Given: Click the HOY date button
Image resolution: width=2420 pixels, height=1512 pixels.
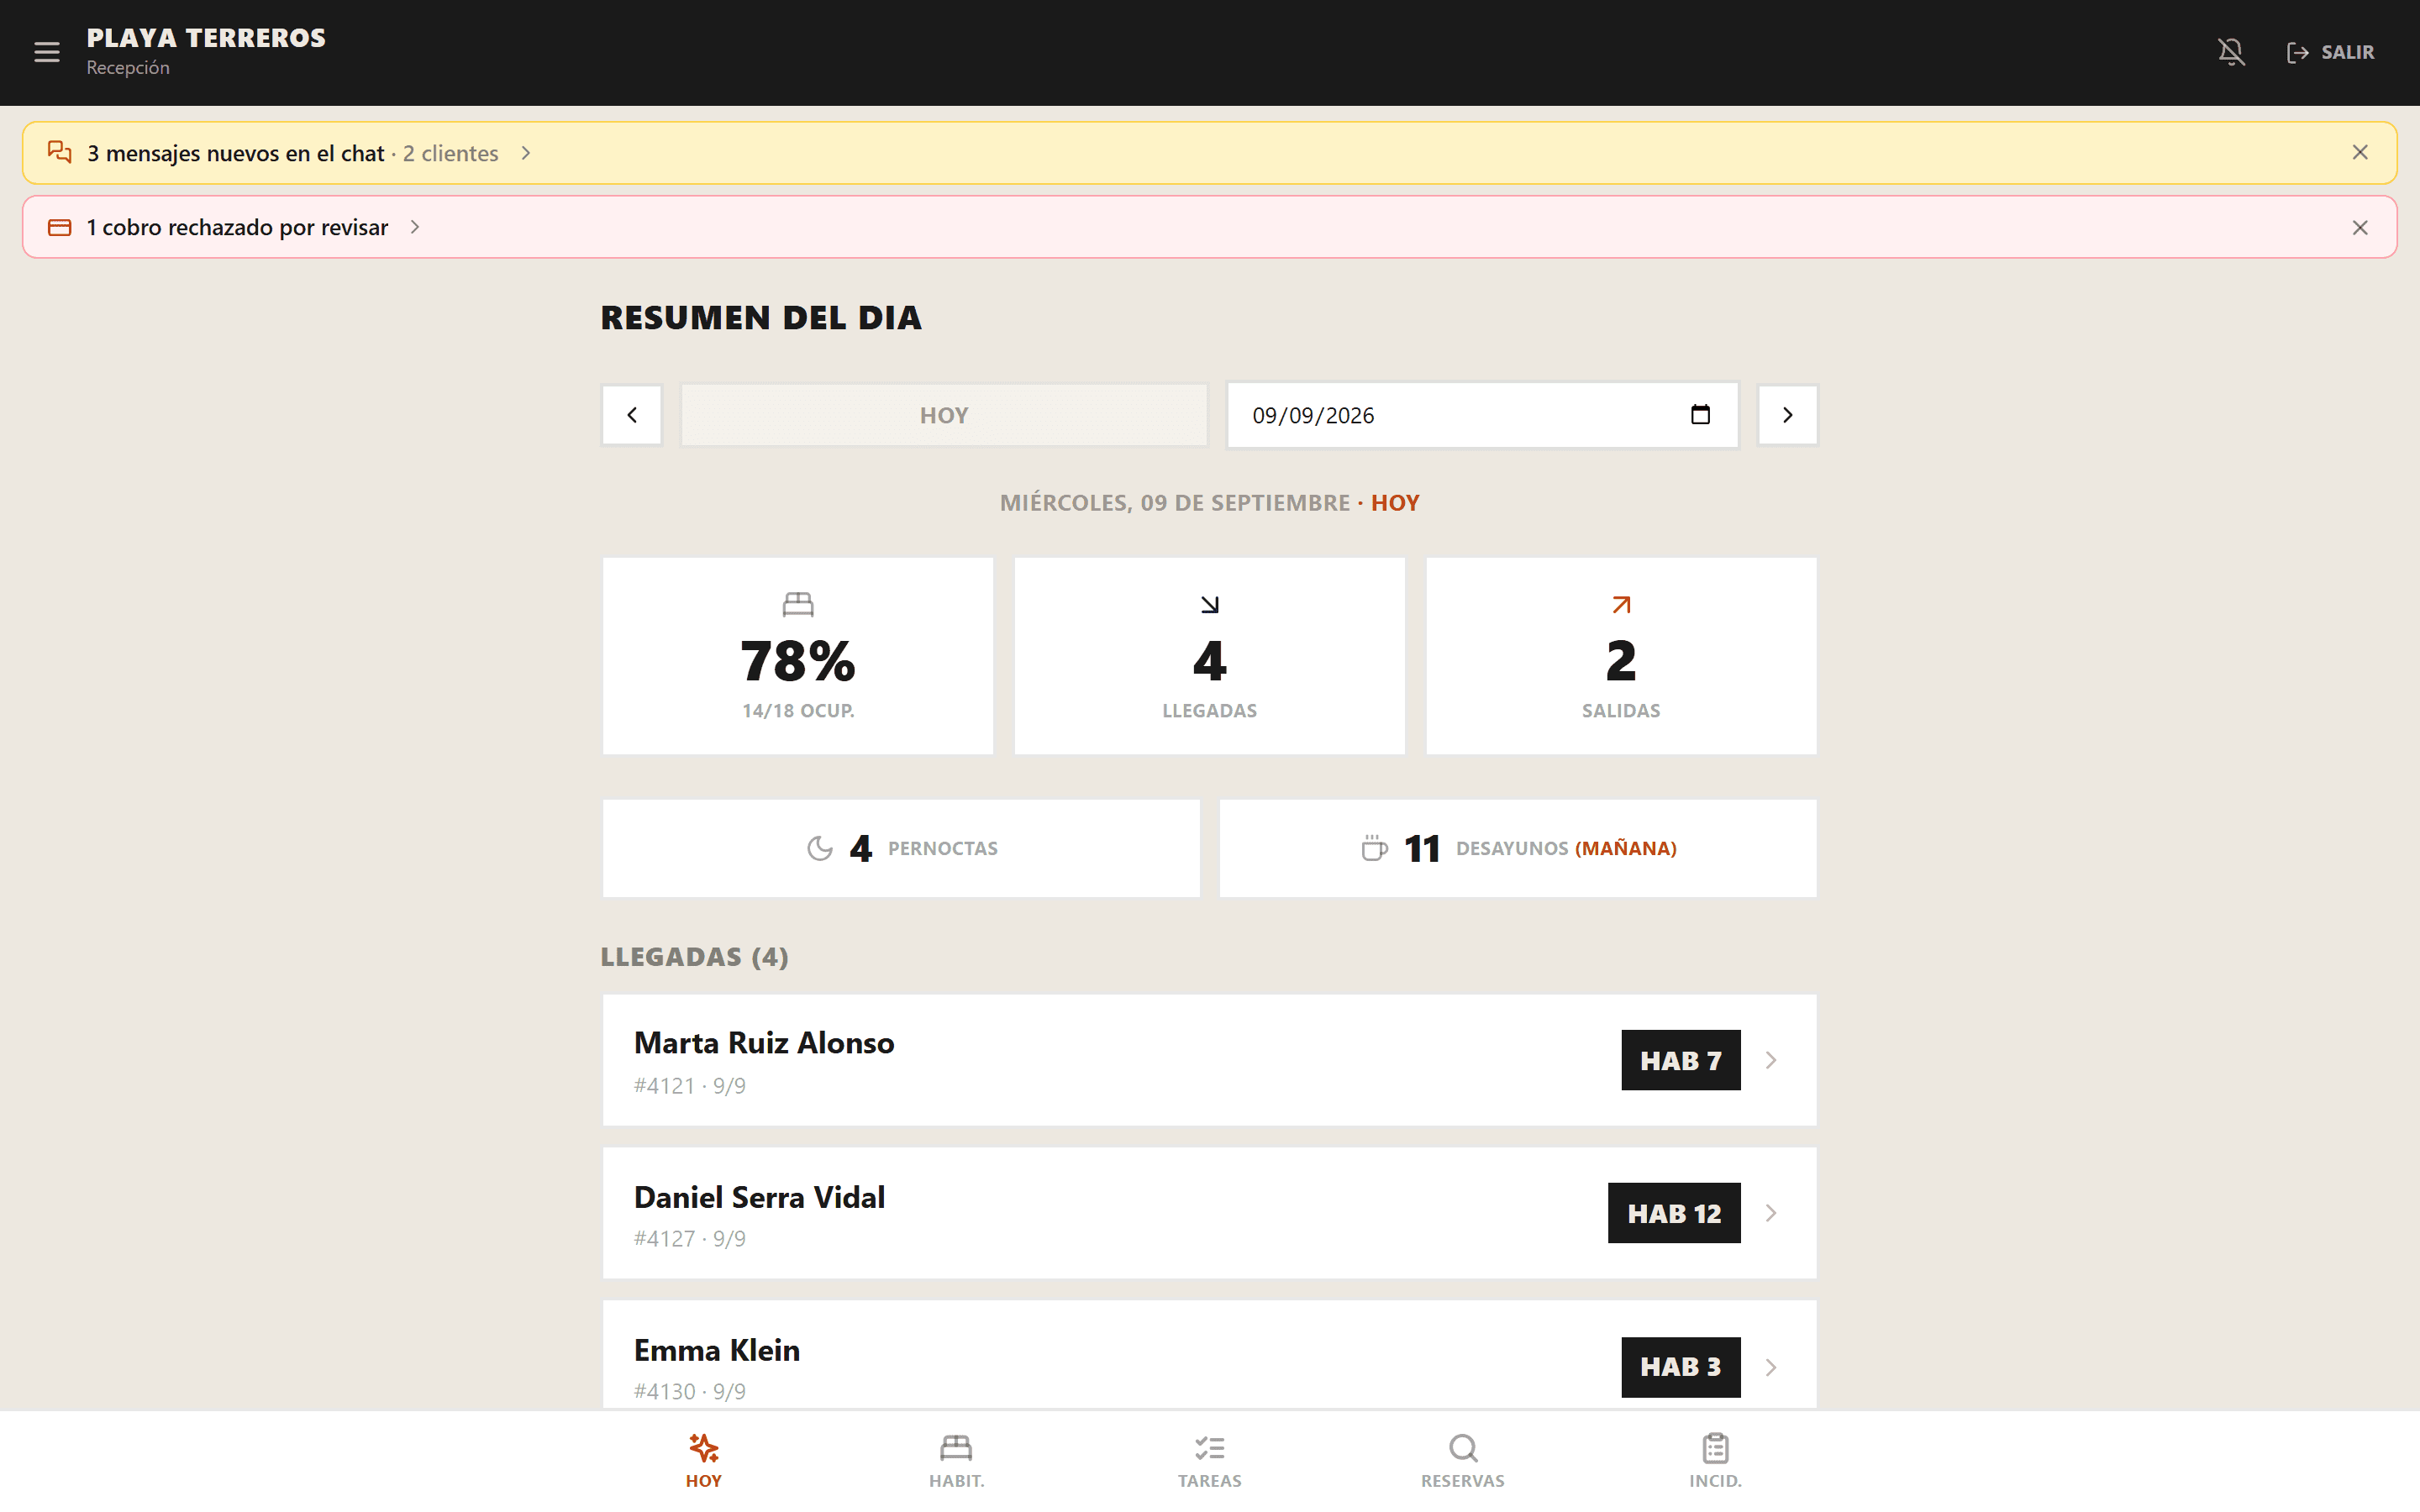Looking at the screenshot, I should (x=944, y=415).
